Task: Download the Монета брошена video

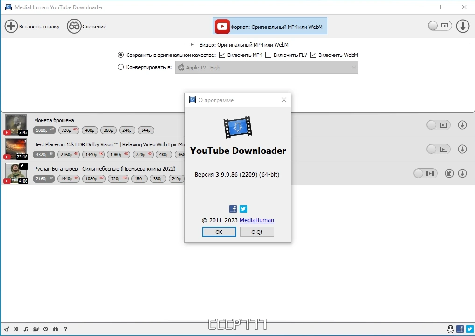Action: coord(462,125)
